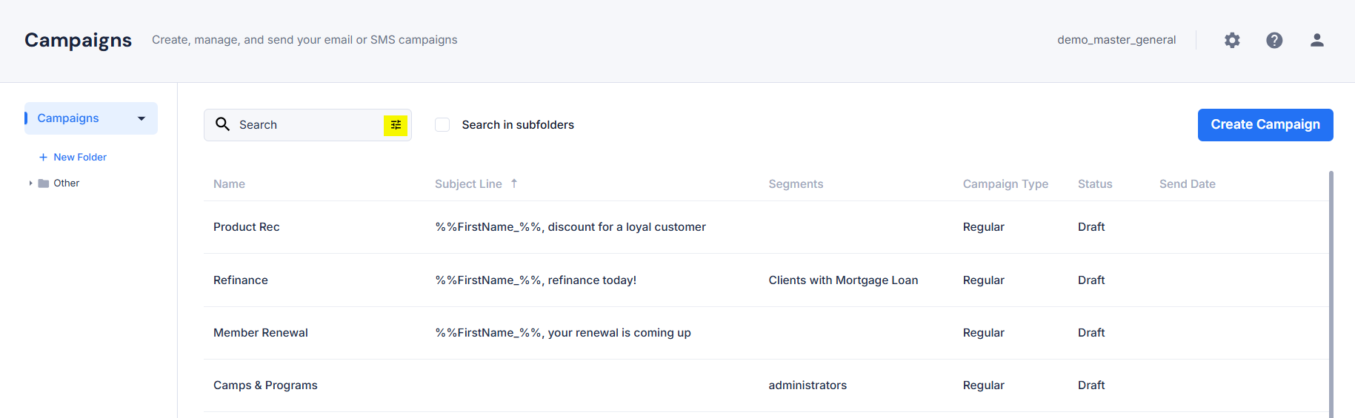This screenshot has width=1355, height=418.
Task: Expand the Other folder tree arrow
Action: [x=30, y=183]
